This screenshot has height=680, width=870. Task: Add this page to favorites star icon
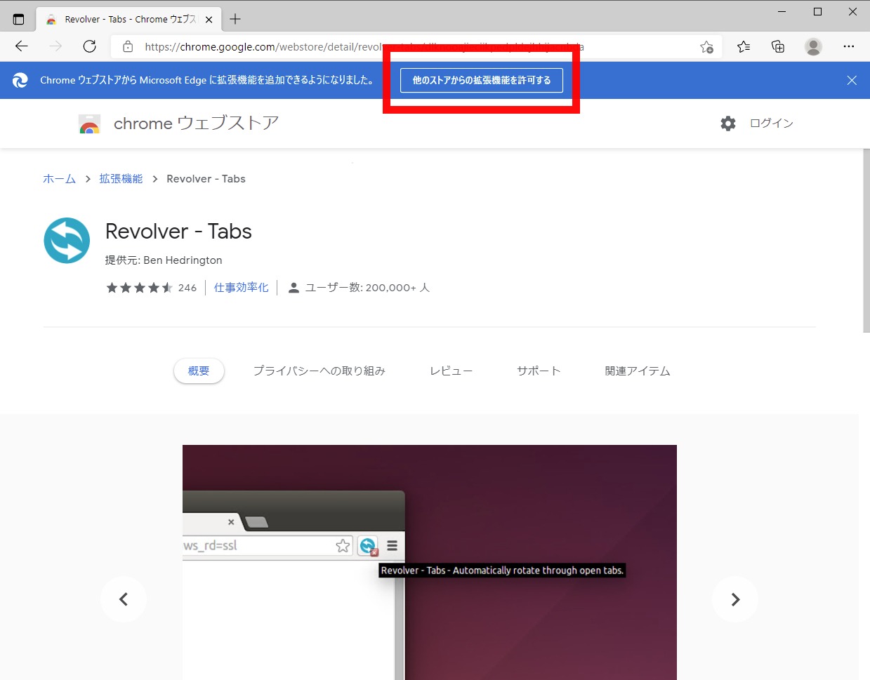[x=706, y=47]
